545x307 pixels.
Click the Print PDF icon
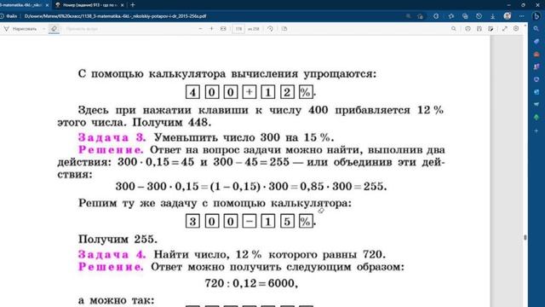tap(468, 29)
